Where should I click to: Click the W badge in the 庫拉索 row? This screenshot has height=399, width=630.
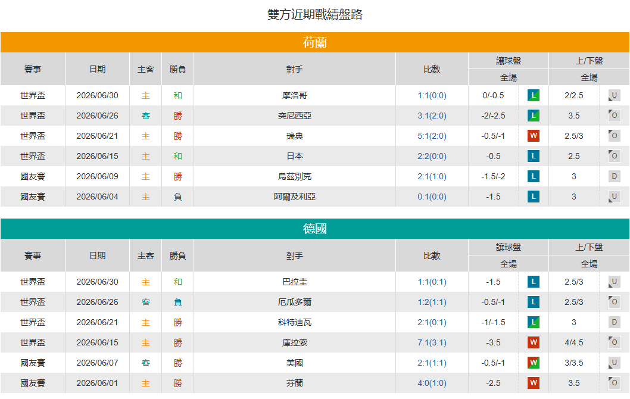pos(533,343)
